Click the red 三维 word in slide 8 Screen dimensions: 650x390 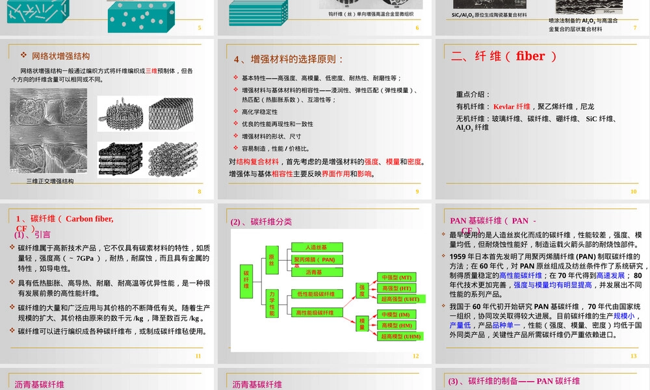[151, 71]
